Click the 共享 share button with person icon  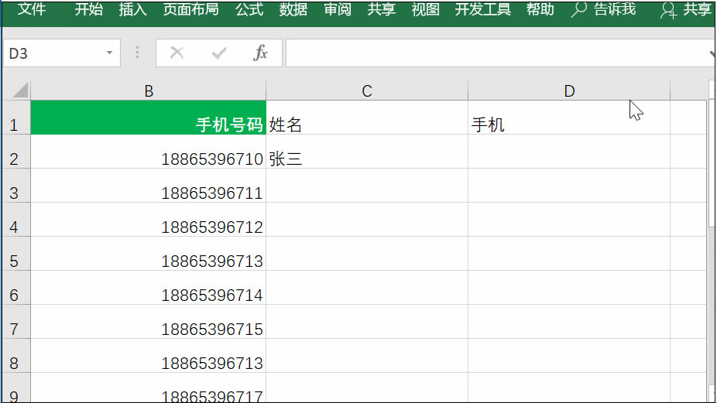coord(686,9)
